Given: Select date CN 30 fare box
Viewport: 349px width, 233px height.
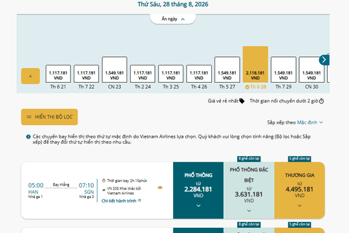Looking at the screenshot, I should coord(312,69).
